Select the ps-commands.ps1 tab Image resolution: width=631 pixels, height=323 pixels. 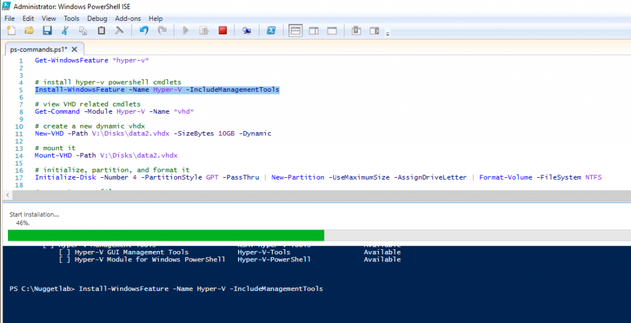39,49
